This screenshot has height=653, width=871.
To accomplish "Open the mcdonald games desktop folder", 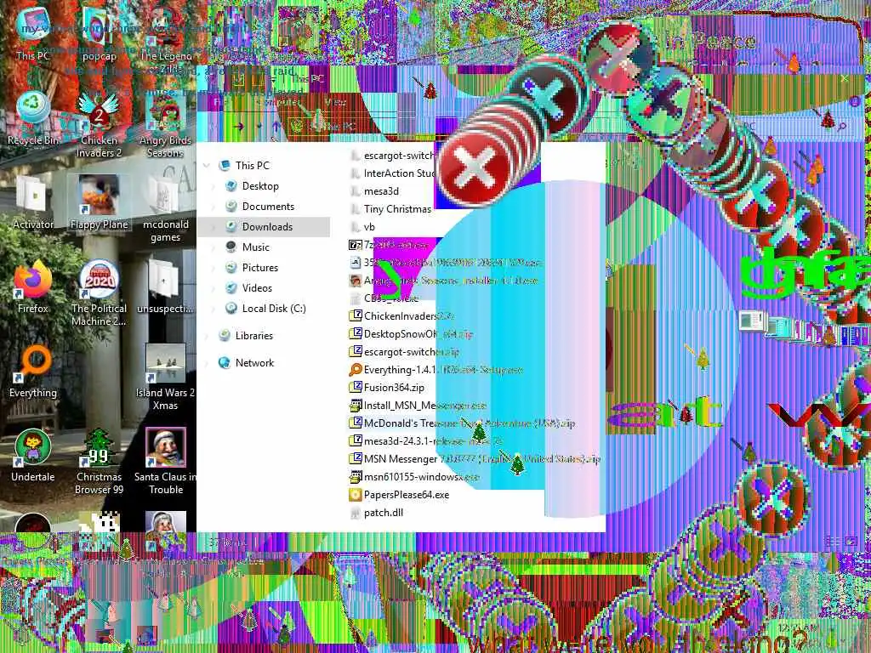I will point(165,209).
